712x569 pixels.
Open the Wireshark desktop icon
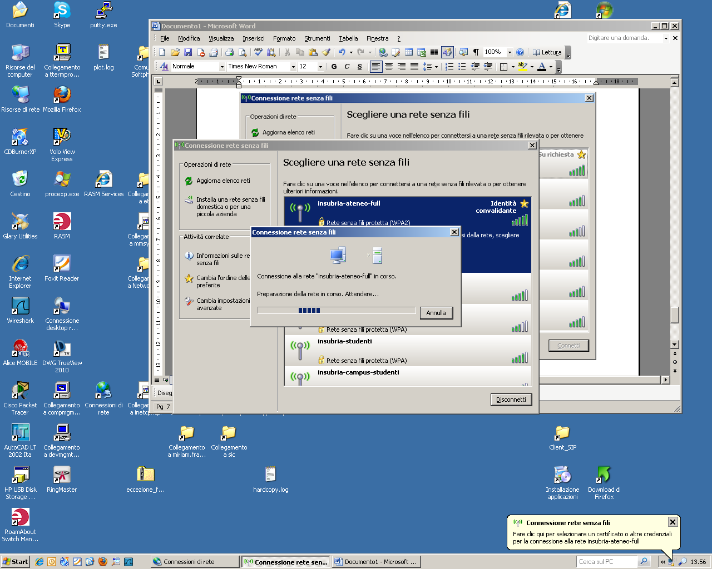click(20, 311)
